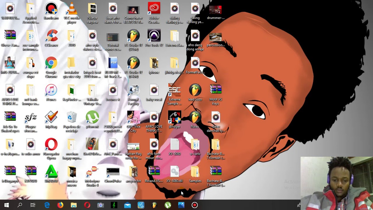
Task: Open Microsoft Edge from the taskbar
Action: pyautogui.click(x=47, y=205)
